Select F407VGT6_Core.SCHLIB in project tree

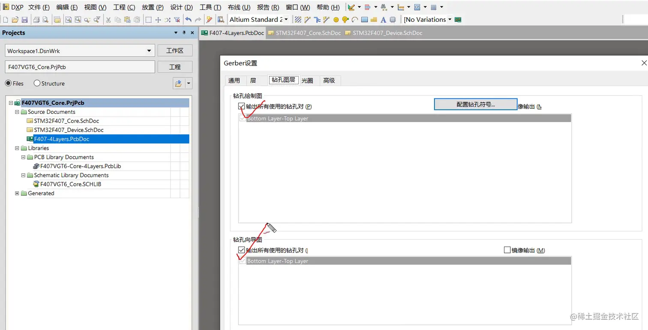[70, 184]
